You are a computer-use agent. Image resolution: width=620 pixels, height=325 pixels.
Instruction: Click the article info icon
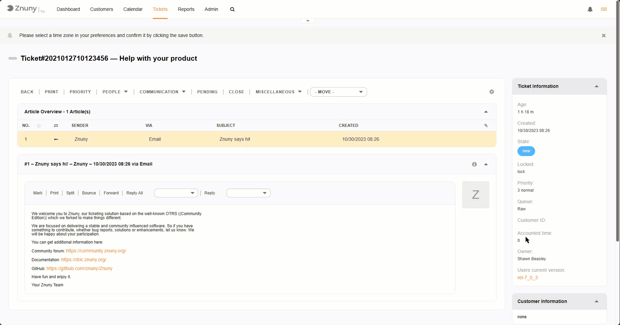click(474, 164)
